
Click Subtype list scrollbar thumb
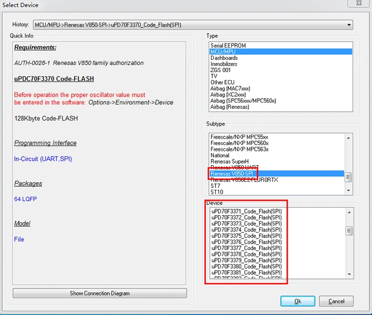click(348, 177)
